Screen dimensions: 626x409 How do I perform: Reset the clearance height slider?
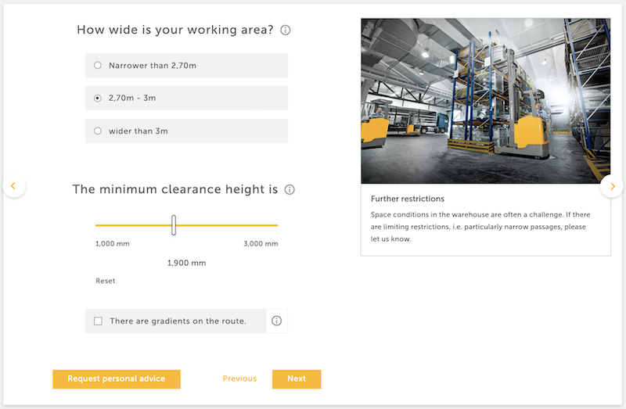click(105, 281)
